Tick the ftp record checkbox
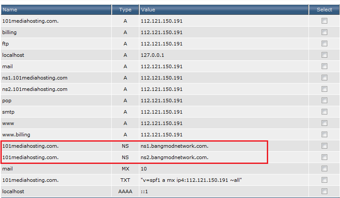The image size is (340, 198). 324,44
